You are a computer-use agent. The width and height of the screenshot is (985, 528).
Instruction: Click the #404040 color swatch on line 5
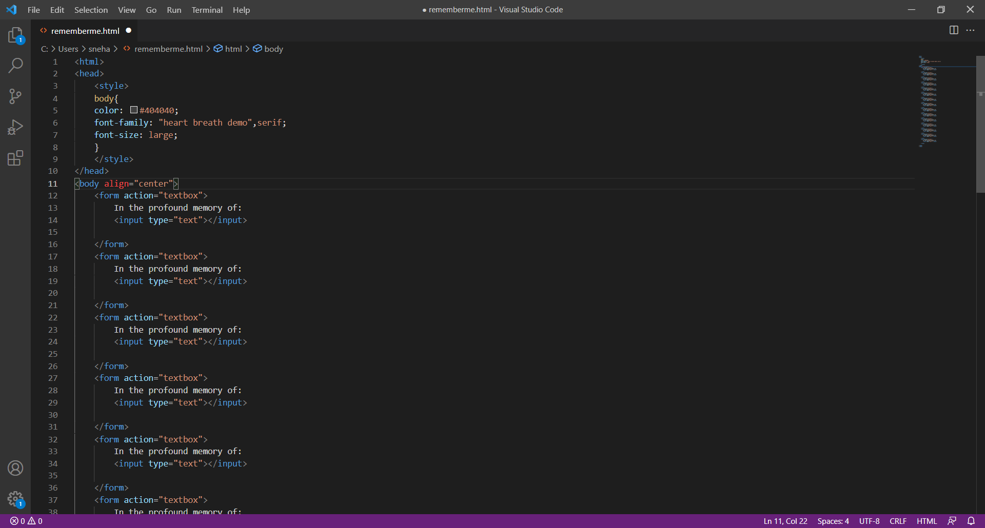point(134,110)
